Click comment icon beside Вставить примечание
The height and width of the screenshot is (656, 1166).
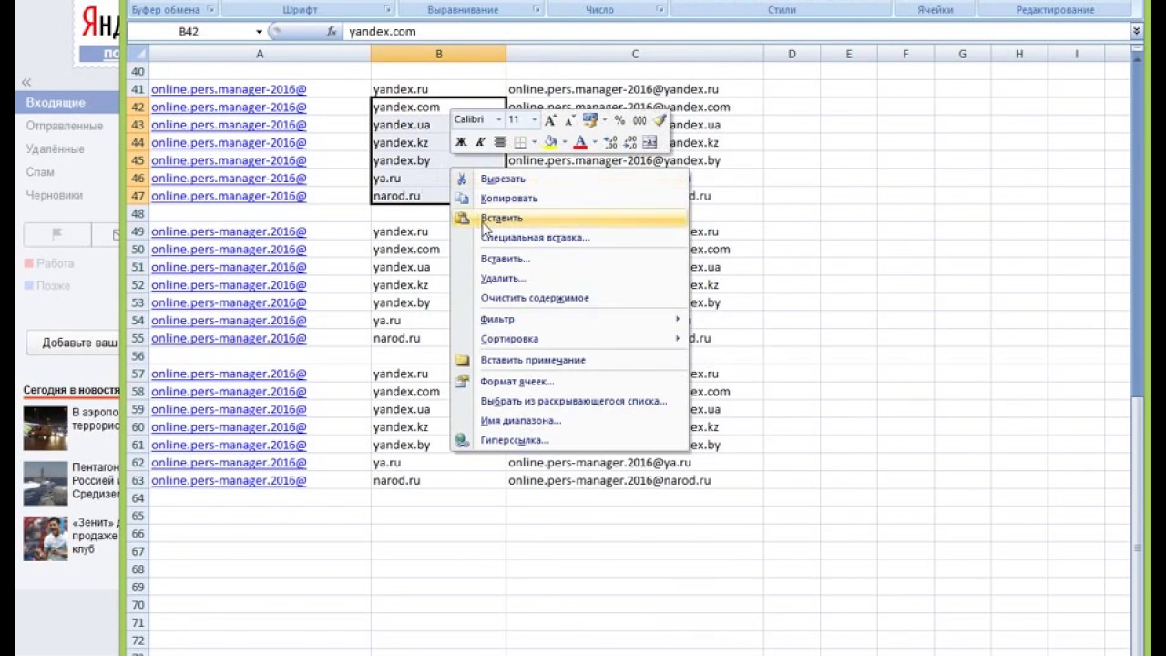tap(462, 360)
